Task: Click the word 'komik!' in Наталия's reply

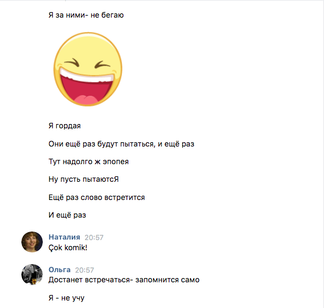Action: tap(76, 248)
